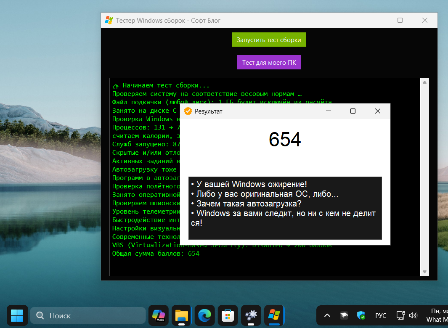Click the line 'У вашей Windows ожирение!'
The image size is (448, 328).
coord(249,184)
